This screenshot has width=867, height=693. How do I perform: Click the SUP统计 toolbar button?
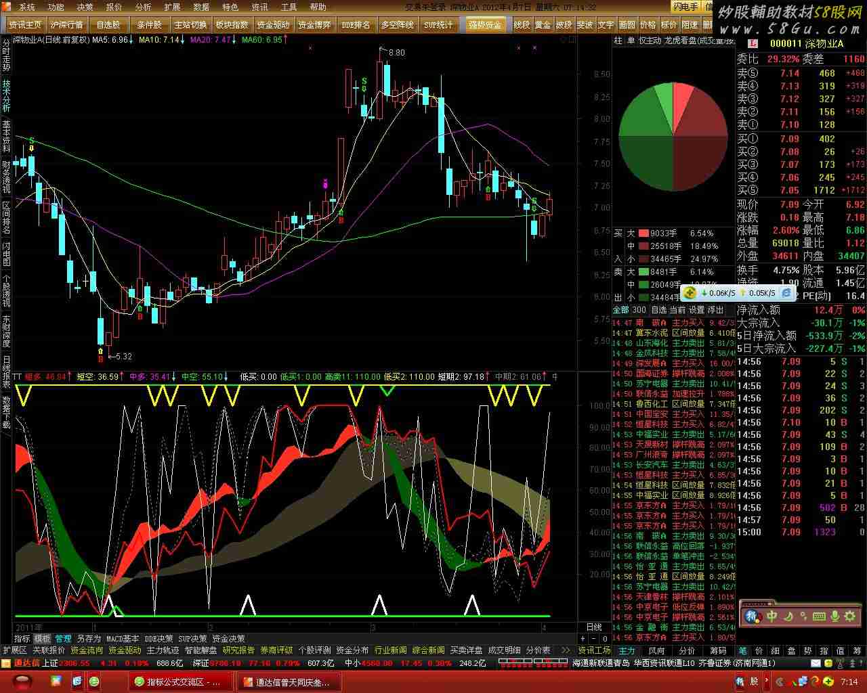tap(438, 25)
